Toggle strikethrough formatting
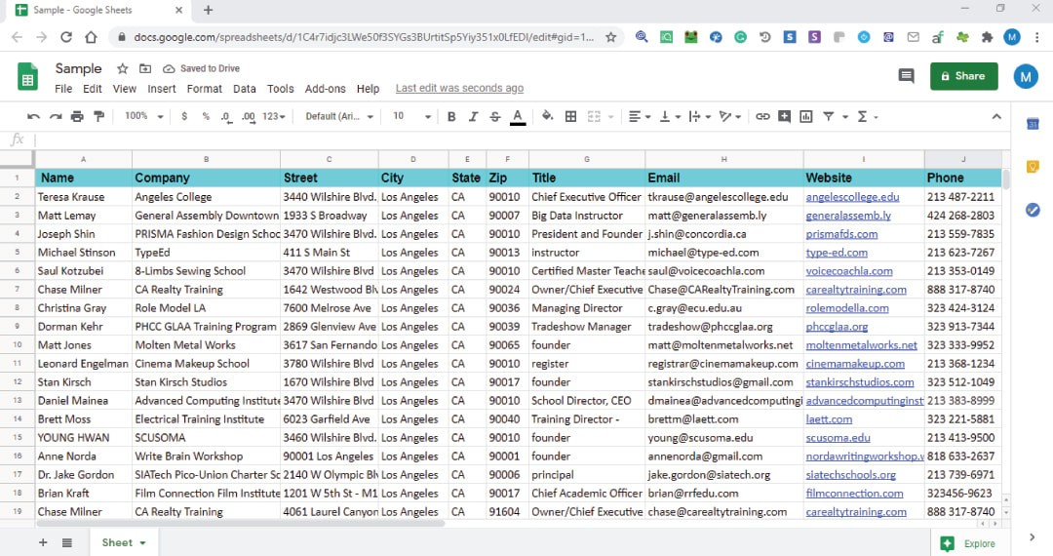The width and height of the screenshot is (1053, 556). 495,116
